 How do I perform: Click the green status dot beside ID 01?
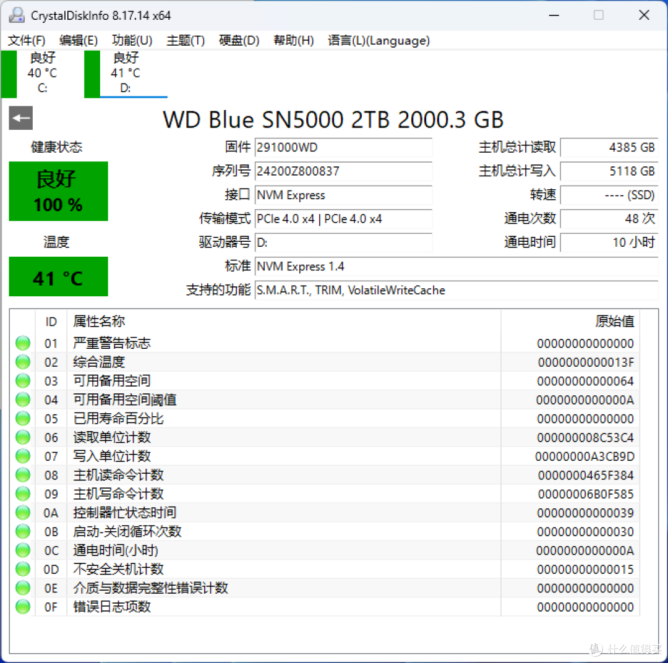coord(22,343)
